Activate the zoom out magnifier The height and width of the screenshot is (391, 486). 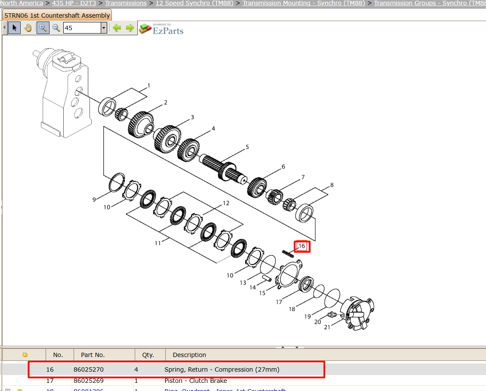[x=56, y=28]
